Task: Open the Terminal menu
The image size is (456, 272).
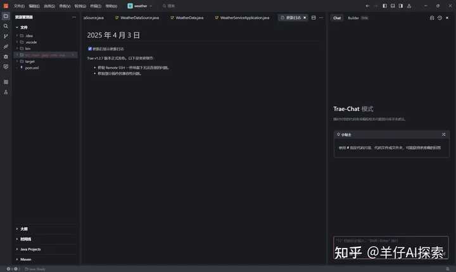Action: tap(96, 6)
